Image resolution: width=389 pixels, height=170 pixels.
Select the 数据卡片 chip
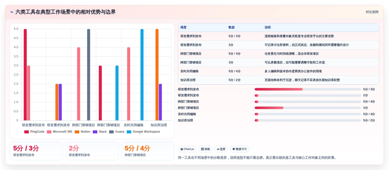coord(240,149)
